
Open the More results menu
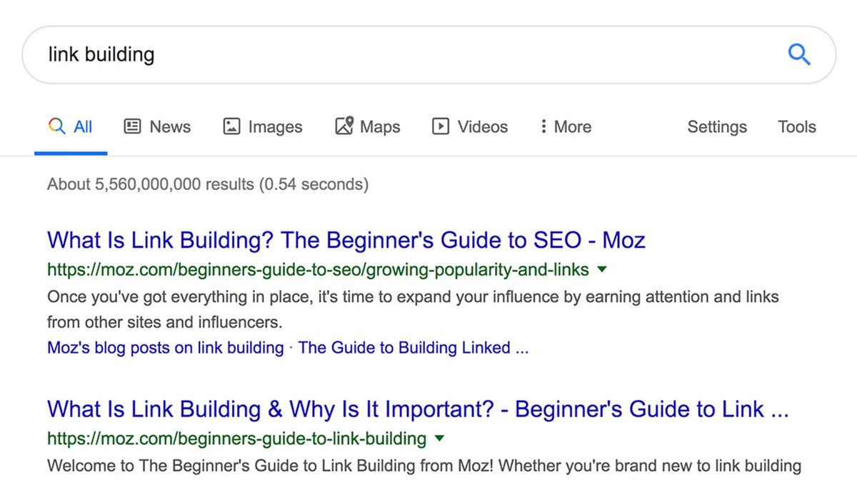pos(571,126)
